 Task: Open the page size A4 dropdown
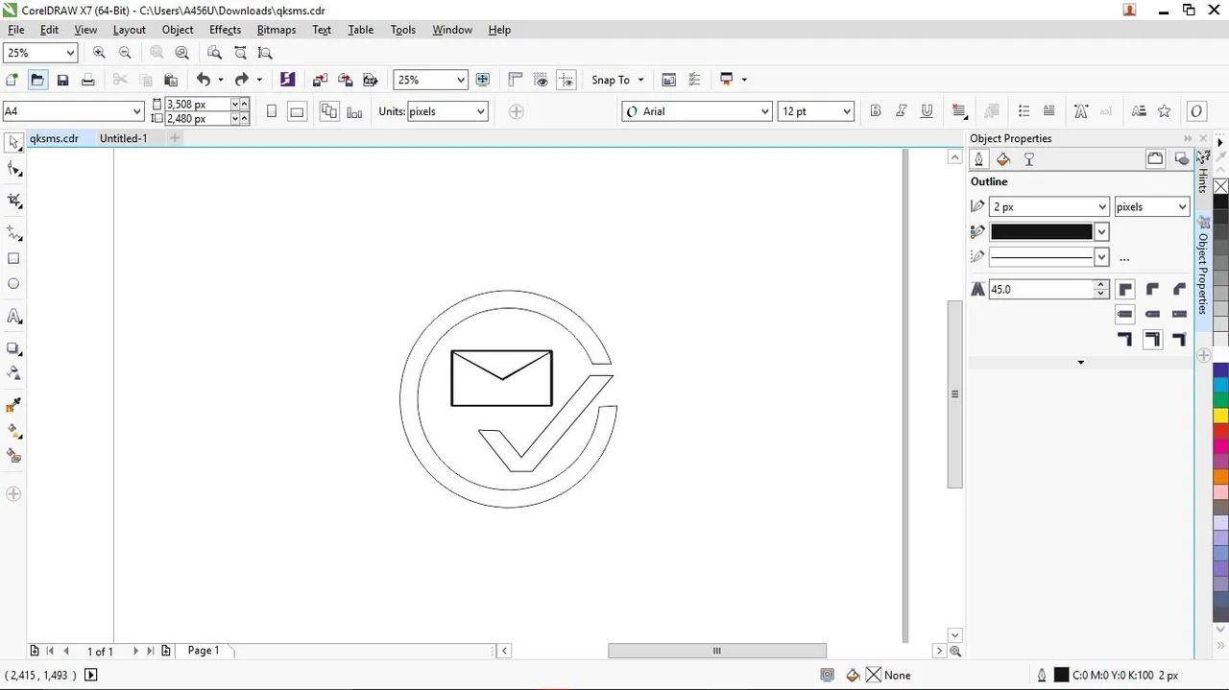click(137, 111)
